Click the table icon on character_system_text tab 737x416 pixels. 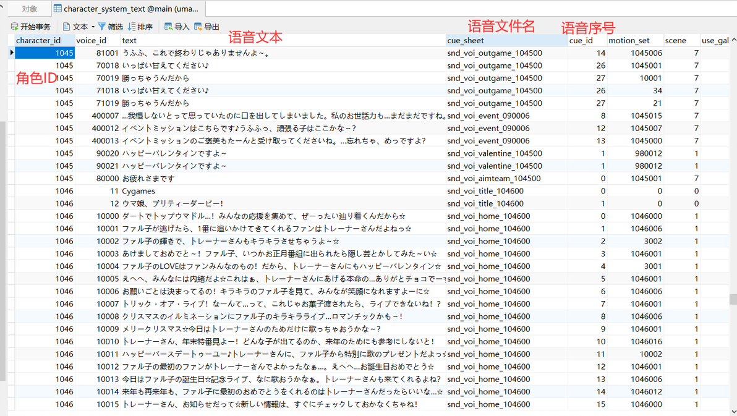point(58,9)
